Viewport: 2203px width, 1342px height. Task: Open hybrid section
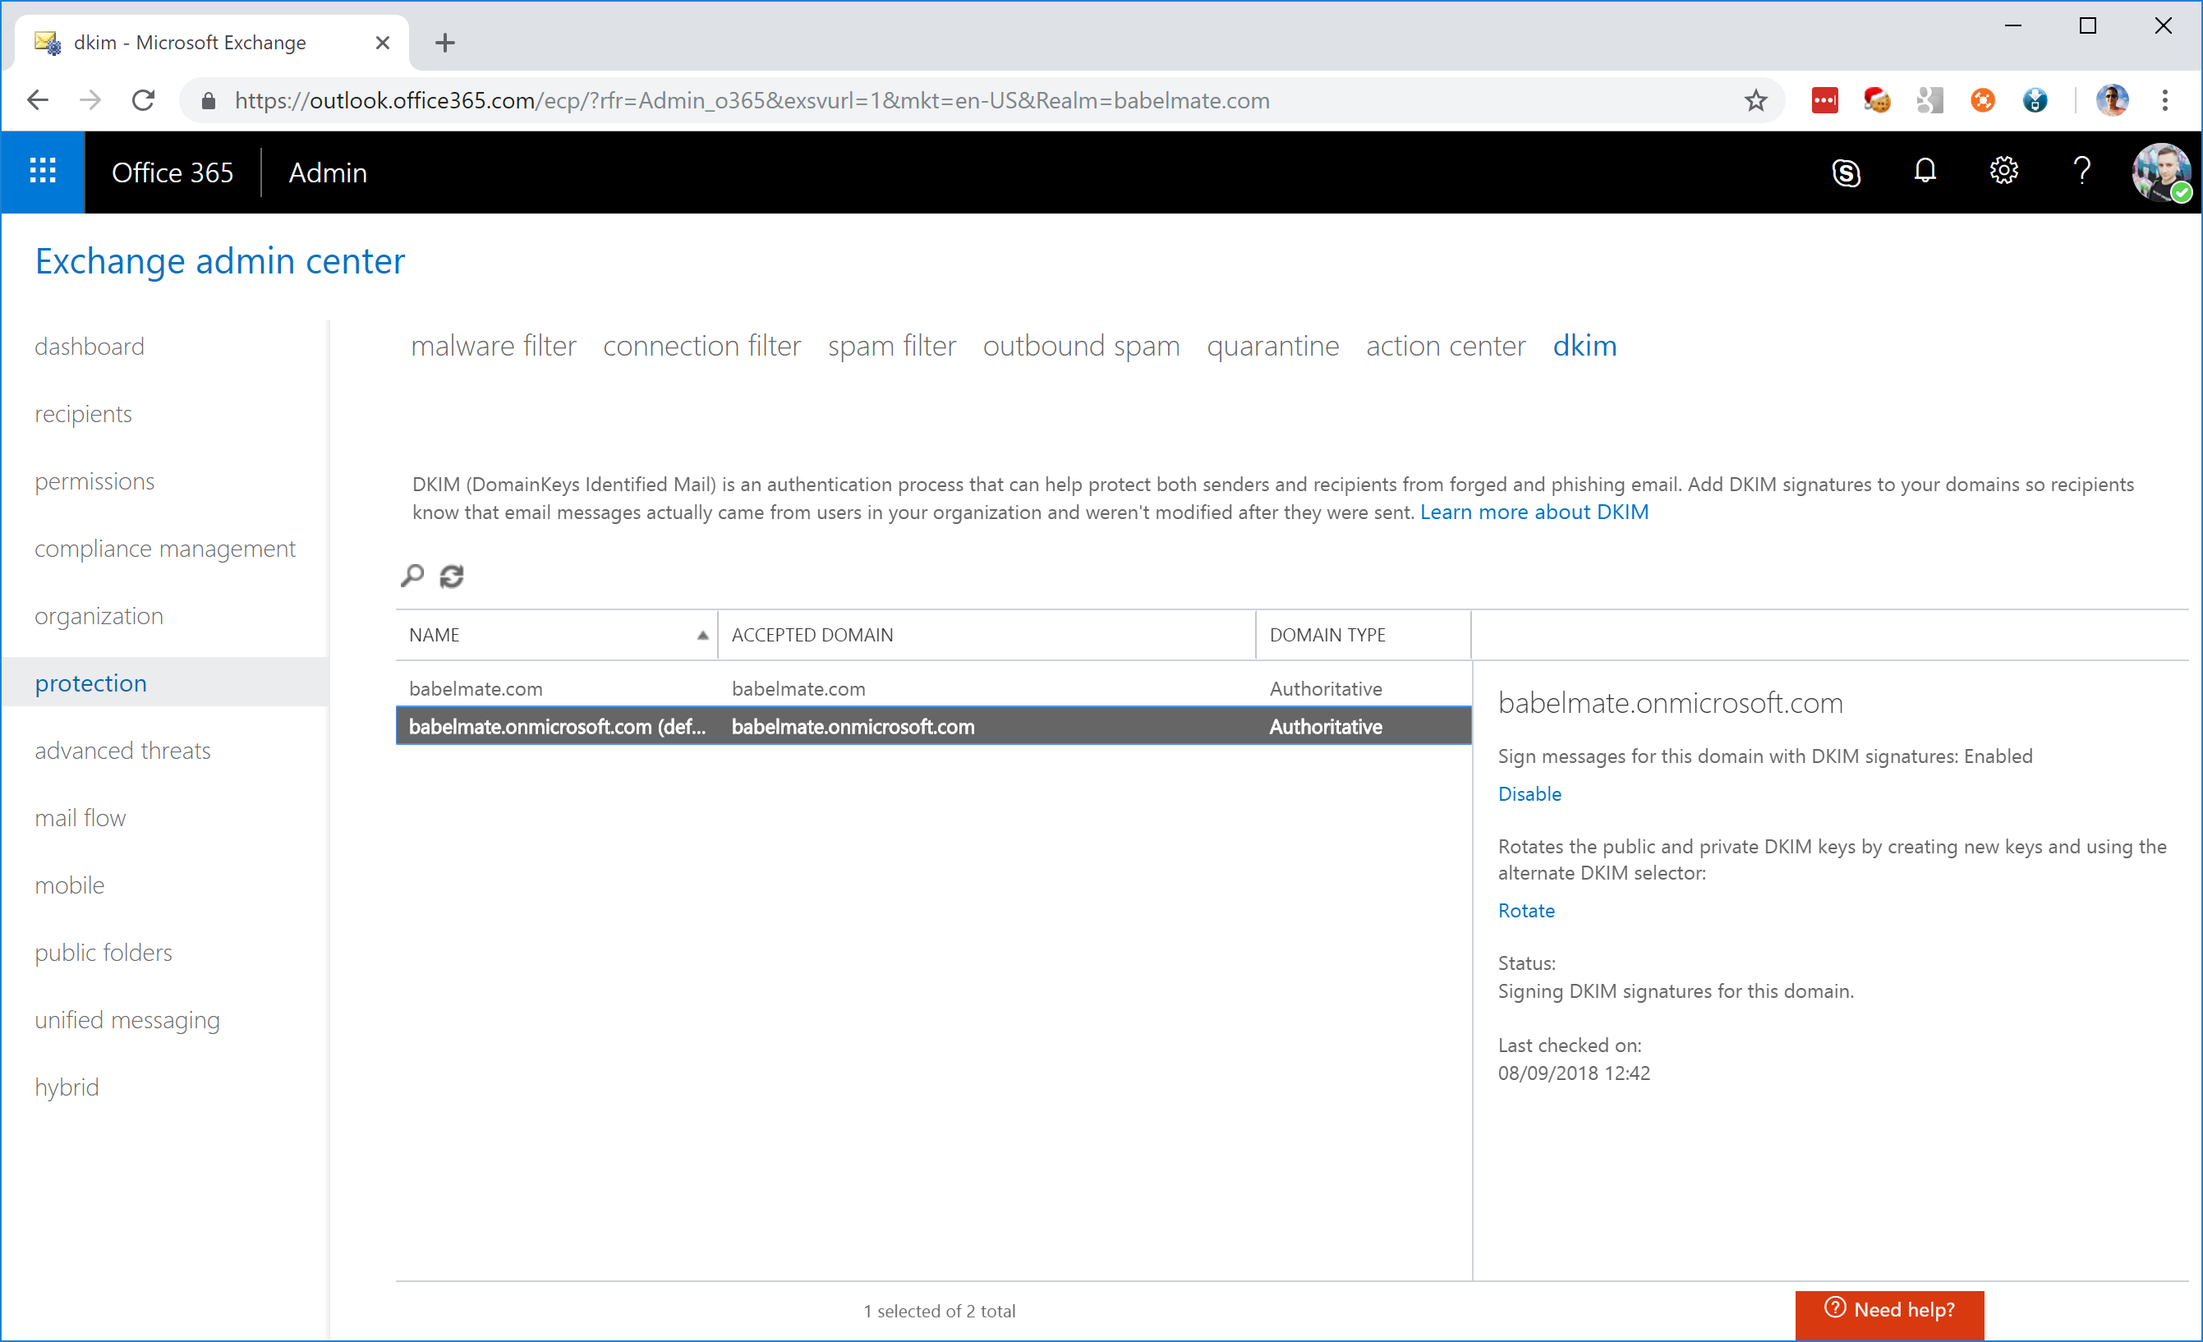tap(67, 1087)
